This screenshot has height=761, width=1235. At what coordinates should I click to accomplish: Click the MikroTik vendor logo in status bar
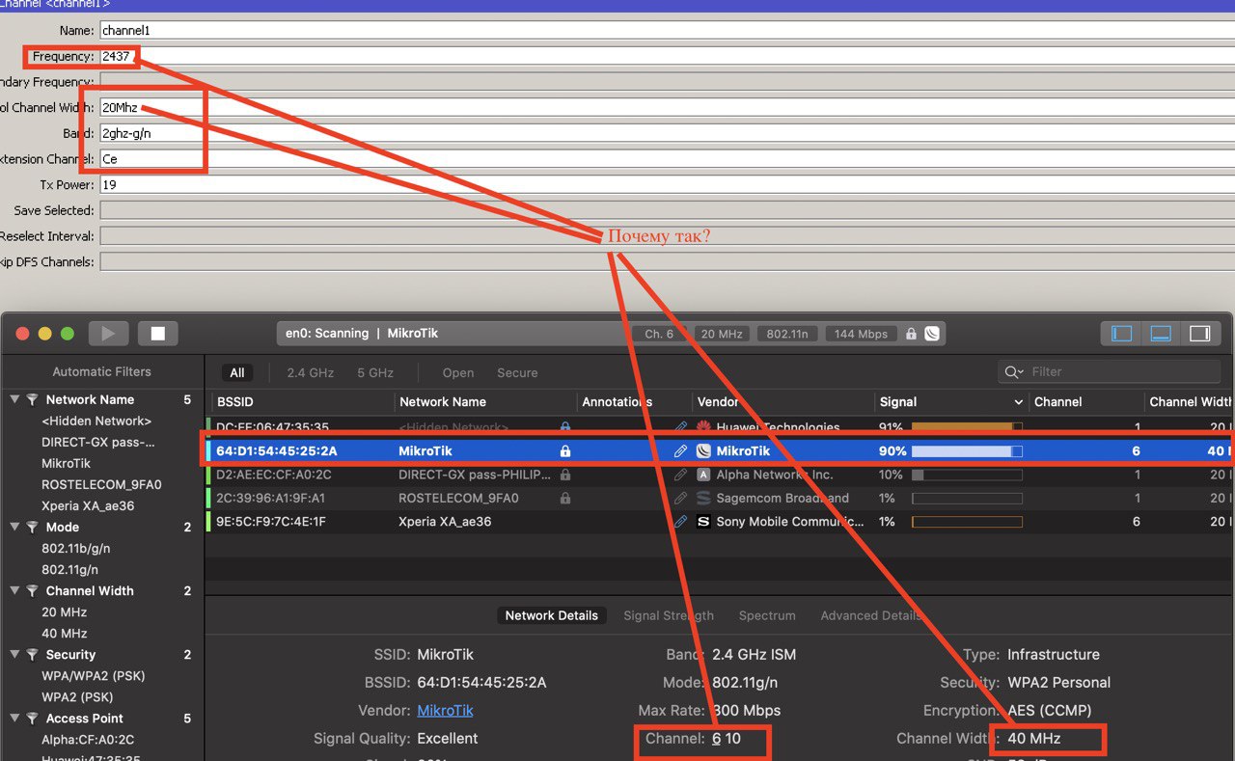(931, 334)
